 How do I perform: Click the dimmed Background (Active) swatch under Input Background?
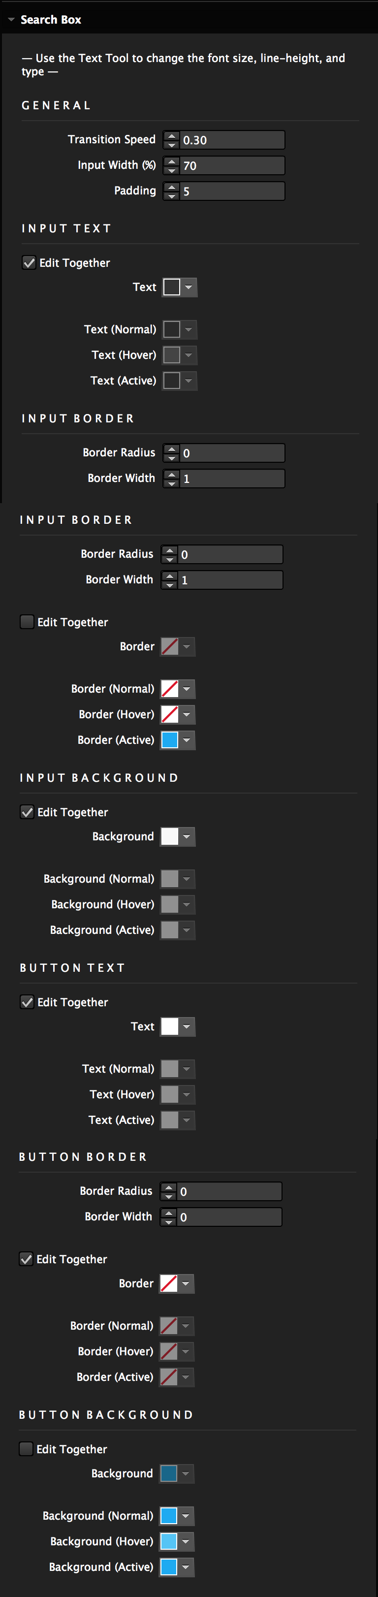[170, 929]
